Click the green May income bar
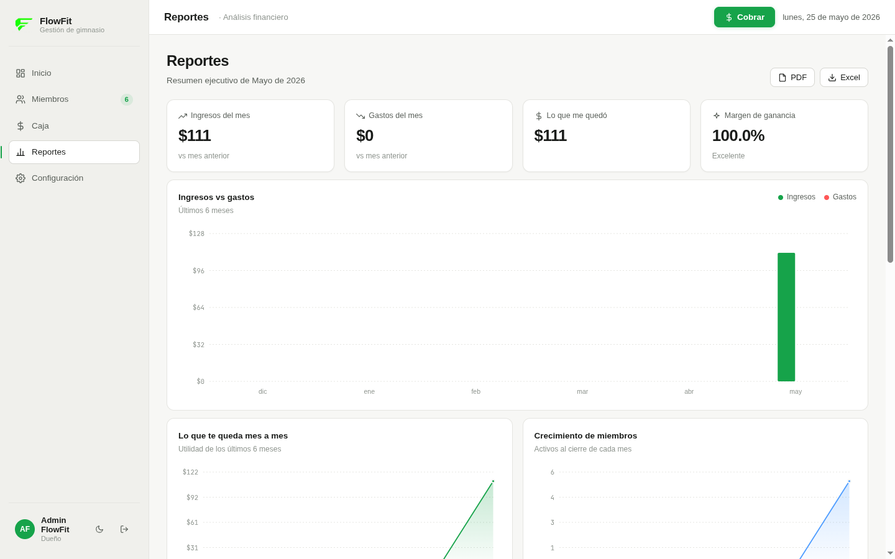 786,317
